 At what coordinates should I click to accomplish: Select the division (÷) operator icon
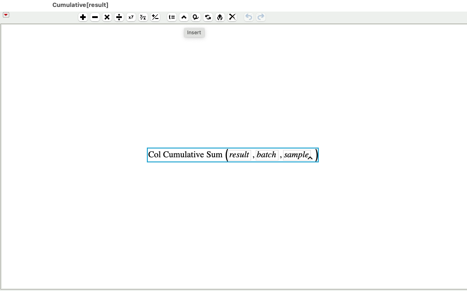119,17
